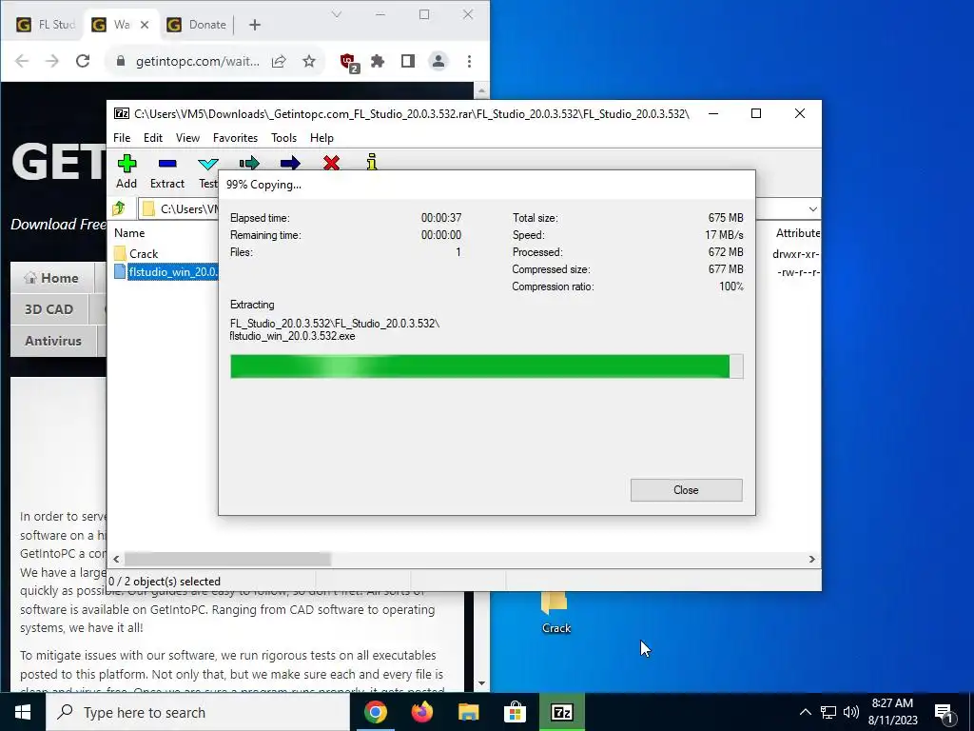Click the horizontal scrollbar thumb in 7-Zip
This screenshot has width=974, height=731.
[x=227, y=559]
